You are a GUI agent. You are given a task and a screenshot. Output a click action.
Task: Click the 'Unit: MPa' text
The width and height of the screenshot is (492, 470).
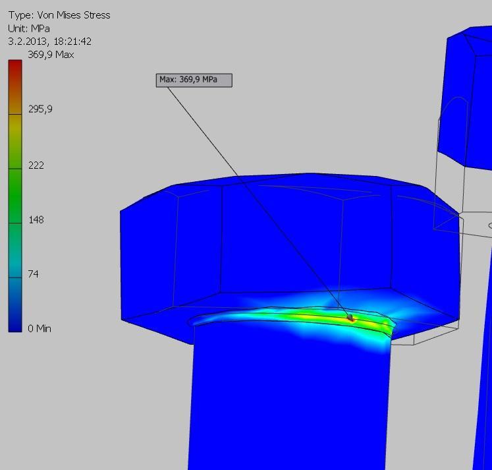pyautogui.click(x=29, y=28)
